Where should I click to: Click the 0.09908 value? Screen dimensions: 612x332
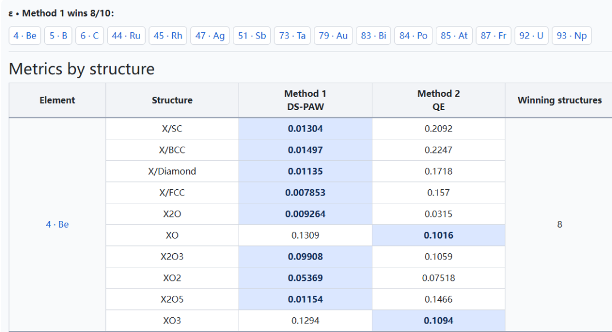(x=305, y=257)
